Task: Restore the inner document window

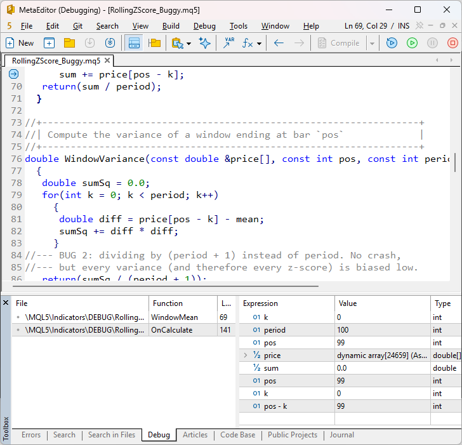Action: click(442, 25)
